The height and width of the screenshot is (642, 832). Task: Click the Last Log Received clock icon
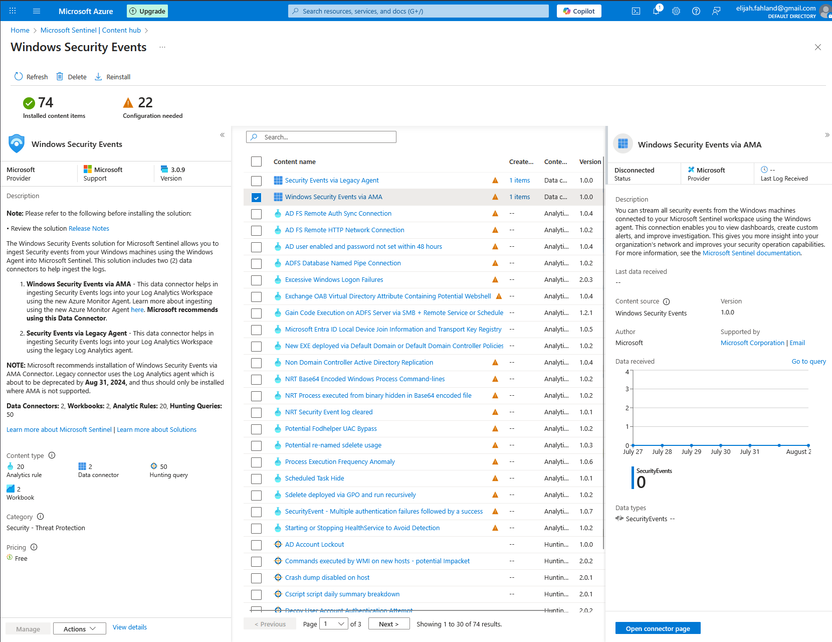click(x=764, y=170)
